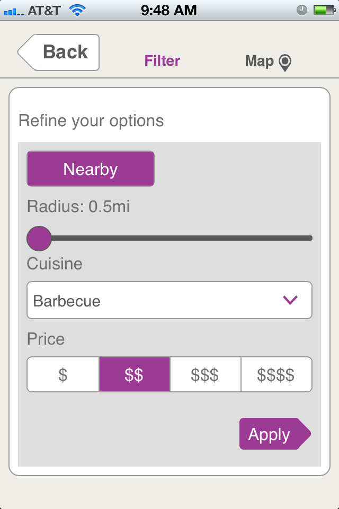
Task: Tap the Wi-Fi icon in status bar
Action: 78,10
